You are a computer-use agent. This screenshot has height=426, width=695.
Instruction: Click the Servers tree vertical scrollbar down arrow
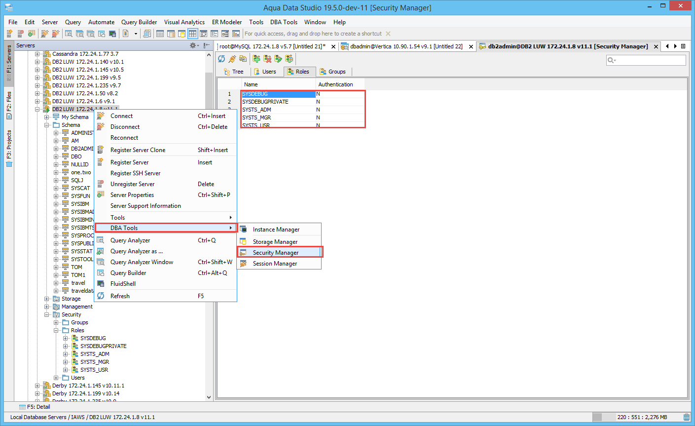point(209,397)
